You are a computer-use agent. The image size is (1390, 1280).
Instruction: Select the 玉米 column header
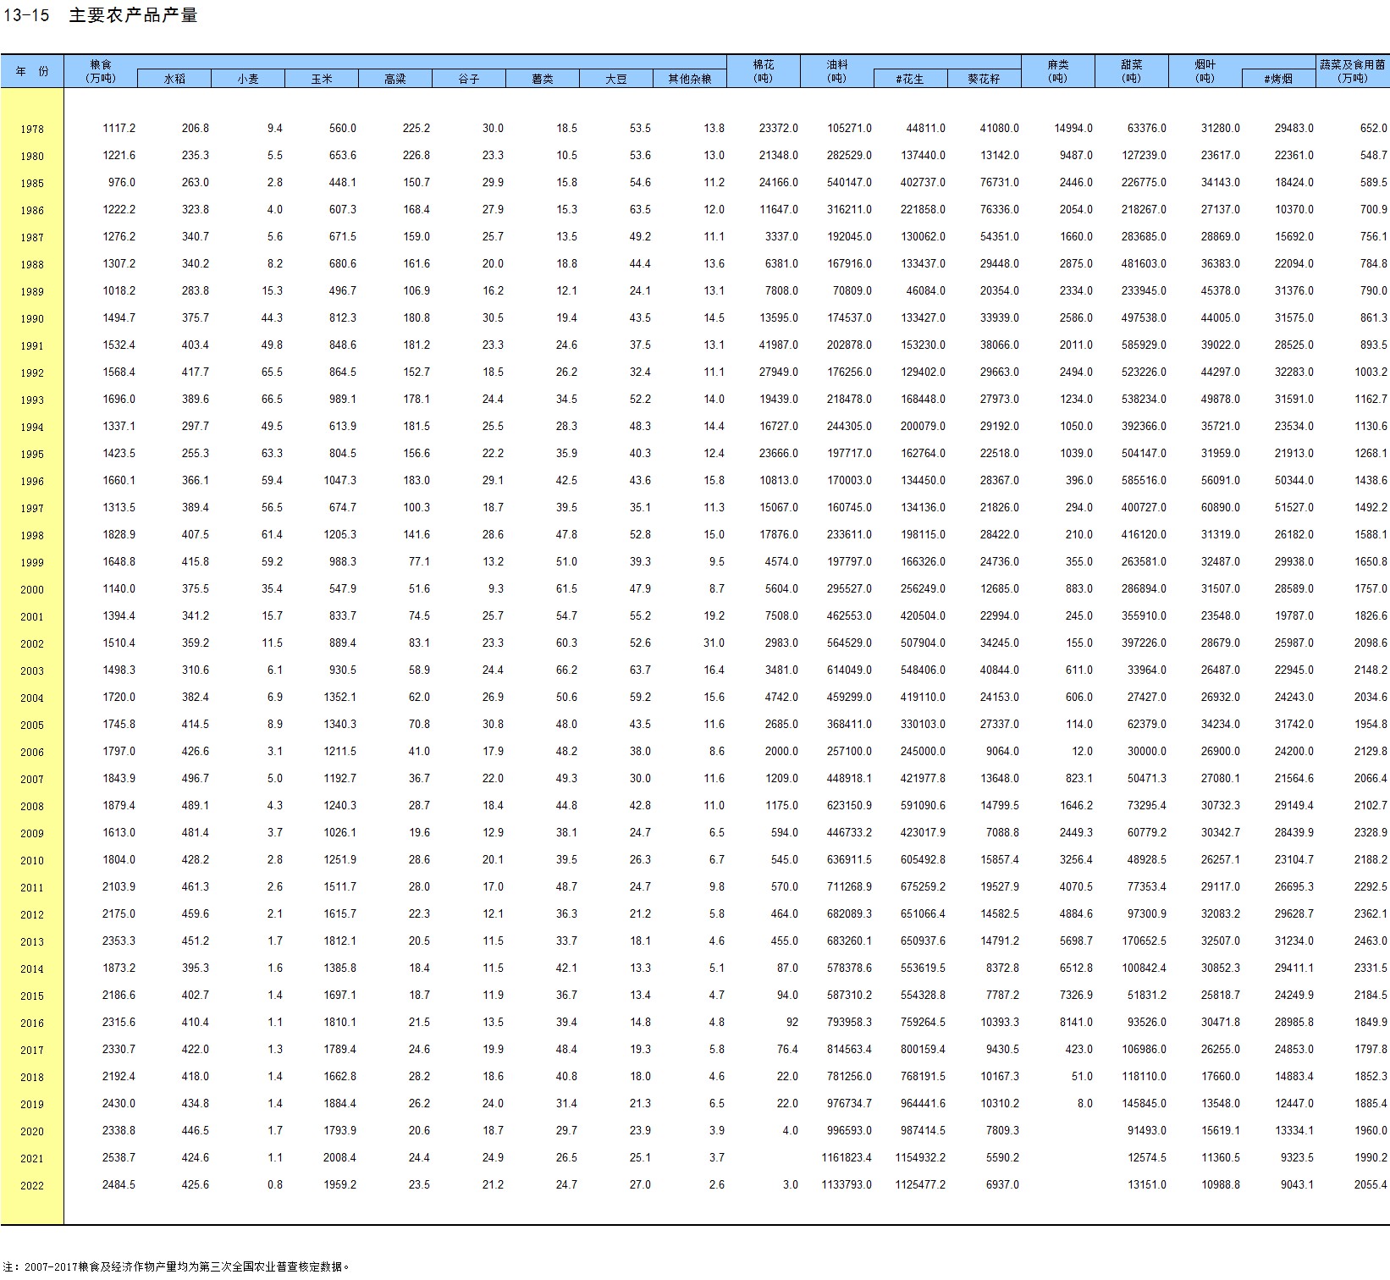coord(322,79)
